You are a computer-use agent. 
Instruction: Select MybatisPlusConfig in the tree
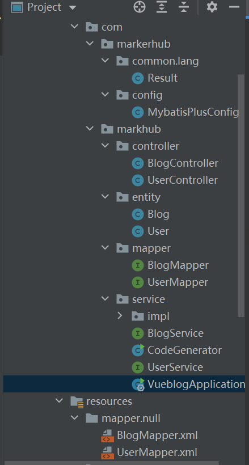pyautogui.click(x=193, y=112)
